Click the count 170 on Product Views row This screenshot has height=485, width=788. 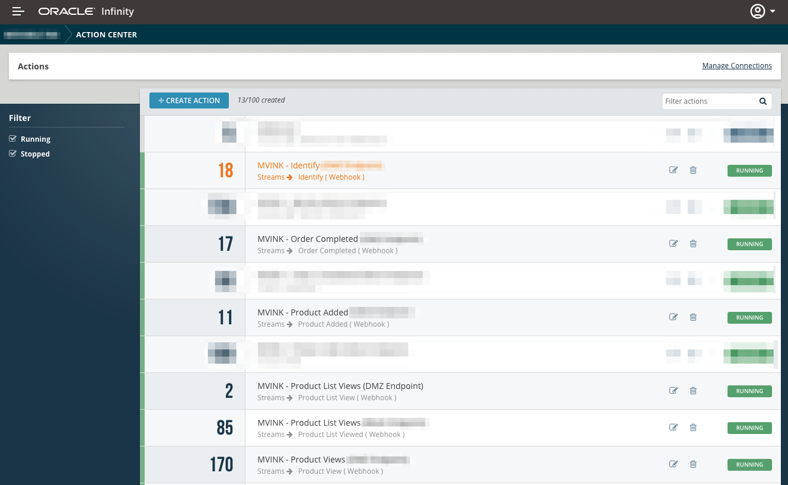222,465
